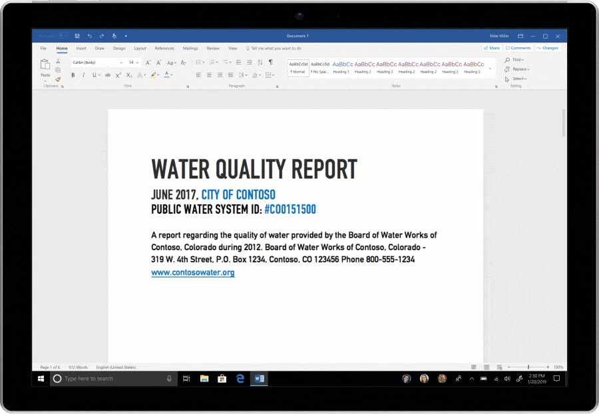The image size is (599, 414).
Task: Click the Increase Indent icon
Action: [x=249, y=62]
